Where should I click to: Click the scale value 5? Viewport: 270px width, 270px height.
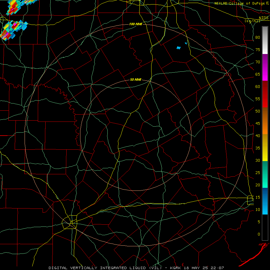259,222
